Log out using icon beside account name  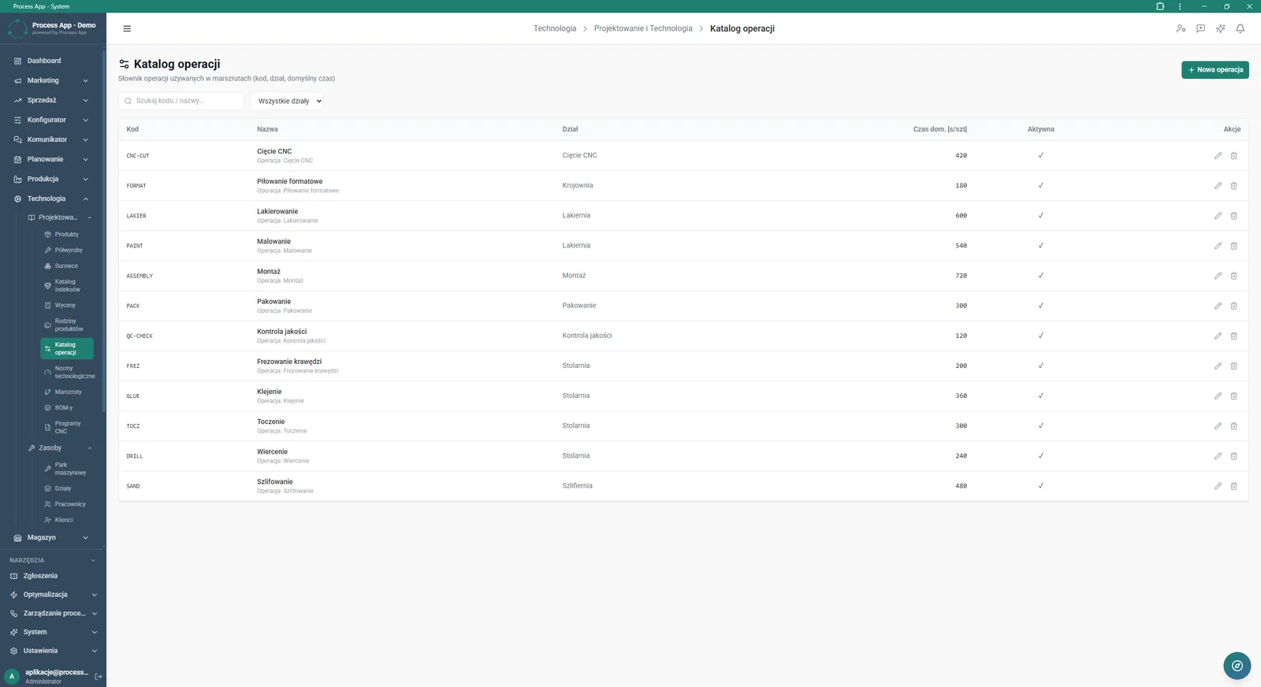(99, 677)
